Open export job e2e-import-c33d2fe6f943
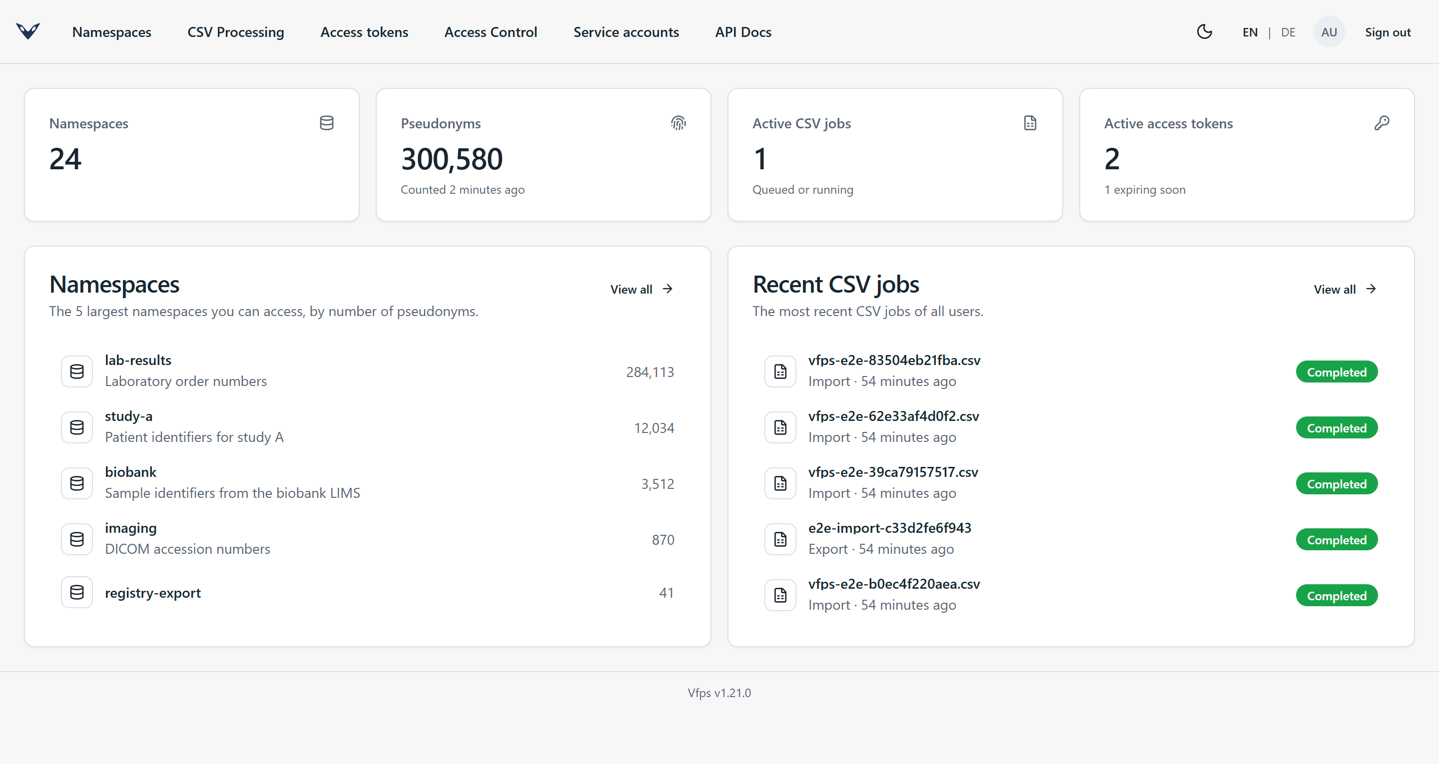The height and width of the screenshot is (764, 1439). [x=1071, y=539]
